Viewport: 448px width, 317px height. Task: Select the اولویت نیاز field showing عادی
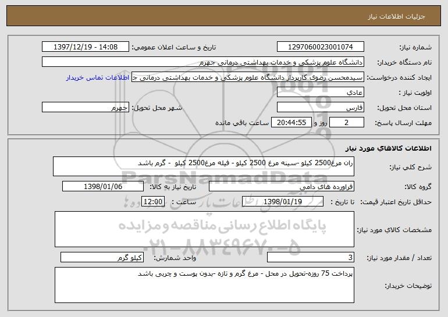[x=320, y=92]
